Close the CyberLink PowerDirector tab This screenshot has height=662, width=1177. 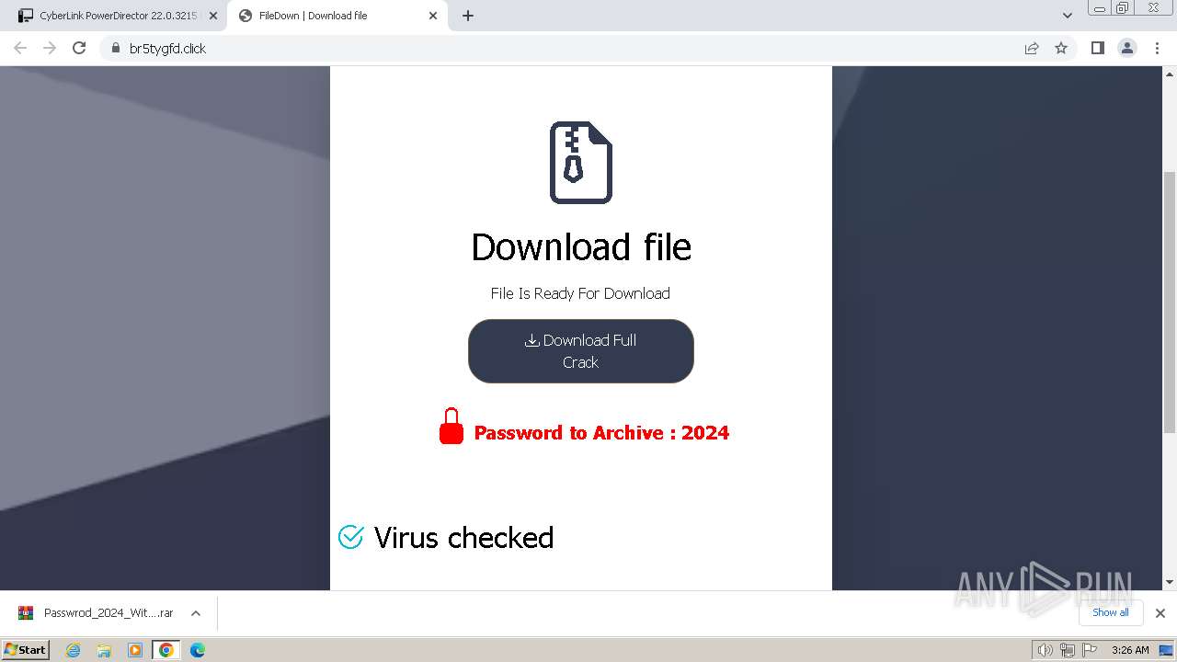pos(213,16)
